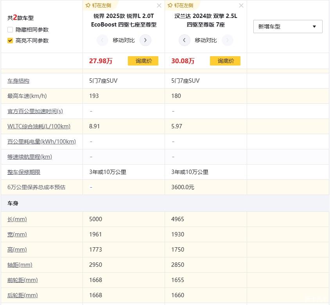Open the 汉兰达 2024款 双擎 2.5L model title
Screen dimensions: 330x305
pos(206,20)
